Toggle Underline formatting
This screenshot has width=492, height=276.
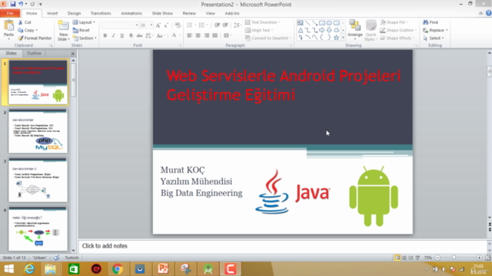122,36
